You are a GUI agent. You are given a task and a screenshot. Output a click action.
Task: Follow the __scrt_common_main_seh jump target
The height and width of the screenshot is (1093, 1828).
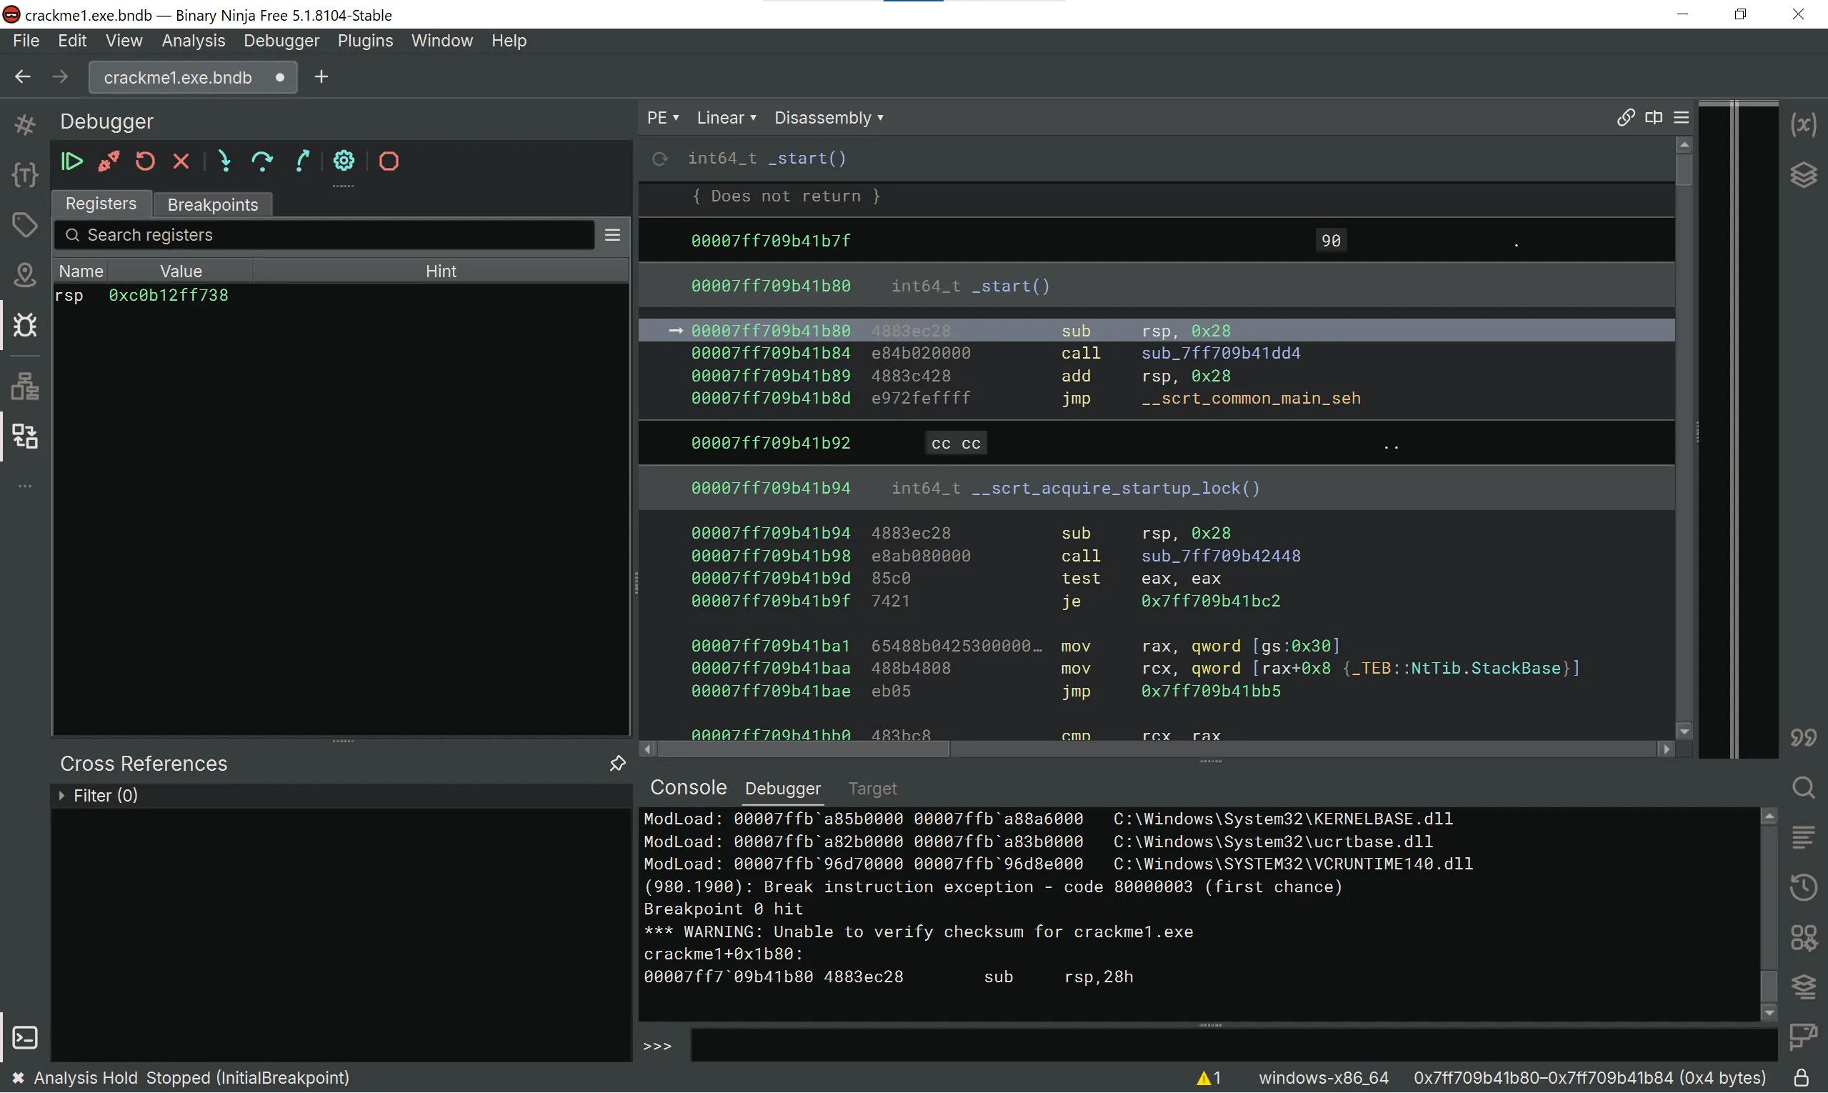point(1250,399)
